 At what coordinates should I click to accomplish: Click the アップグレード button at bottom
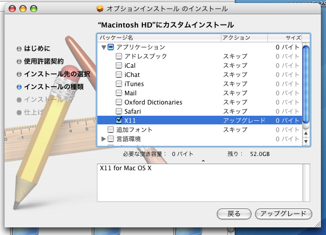[x=284, y=214]
